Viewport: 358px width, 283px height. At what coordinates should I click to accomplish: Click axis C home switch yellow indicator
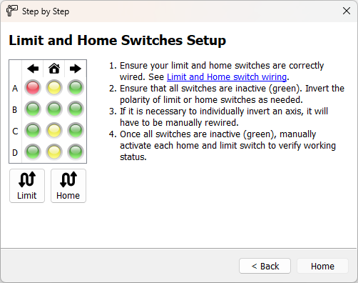[x=54, y=131]
